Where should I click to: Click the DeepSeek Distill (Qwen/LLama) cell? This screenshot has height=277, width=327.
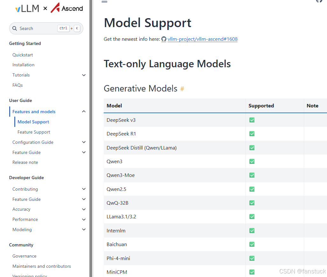175,148
